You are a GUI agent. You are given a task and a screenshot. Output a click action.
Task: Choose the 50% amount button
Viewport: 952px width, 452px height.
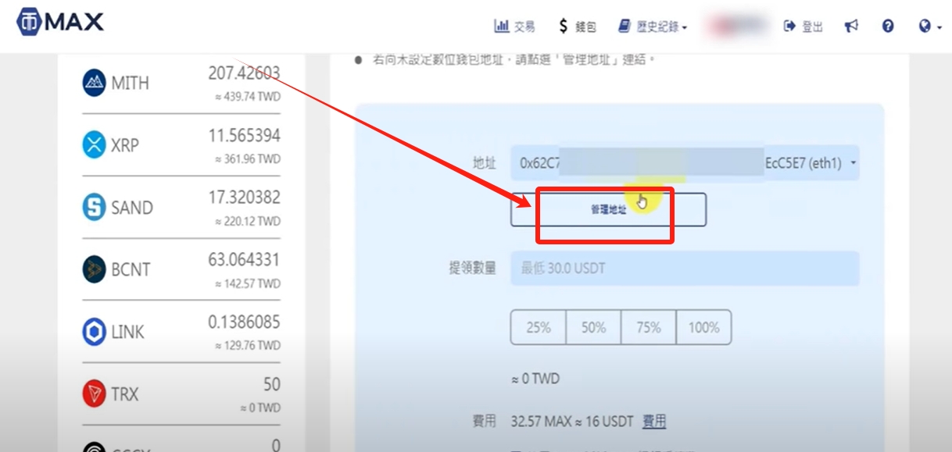pos(593,328)
